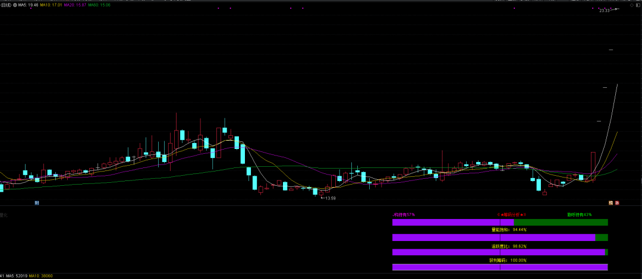
Task: Click the purple institutional holding bar segment
Action: [x=452, y=223]
